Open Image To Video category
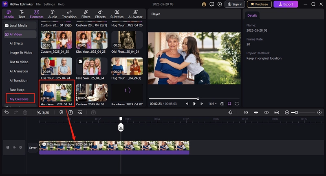 point(21,53)
